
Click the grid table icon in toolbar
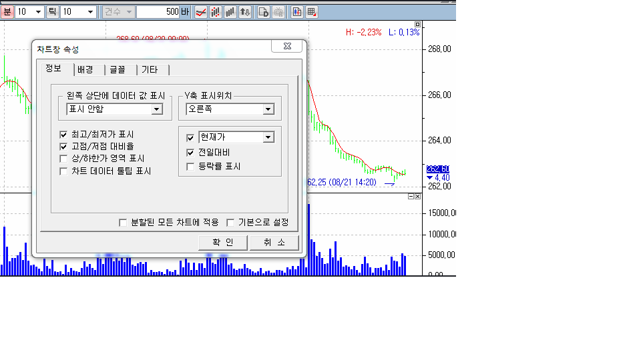pyautogui.click(x=312, y=12)
